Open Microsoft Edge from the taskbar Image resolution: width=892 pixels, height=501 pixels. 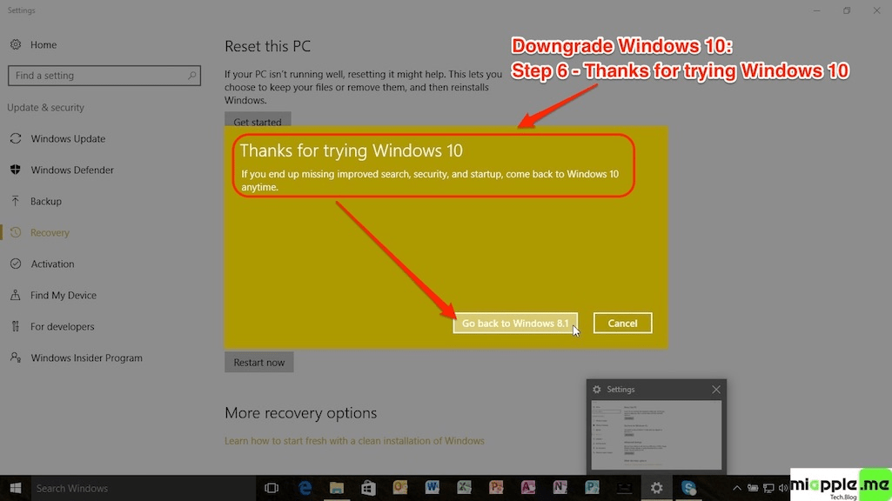tap(305, 488)
